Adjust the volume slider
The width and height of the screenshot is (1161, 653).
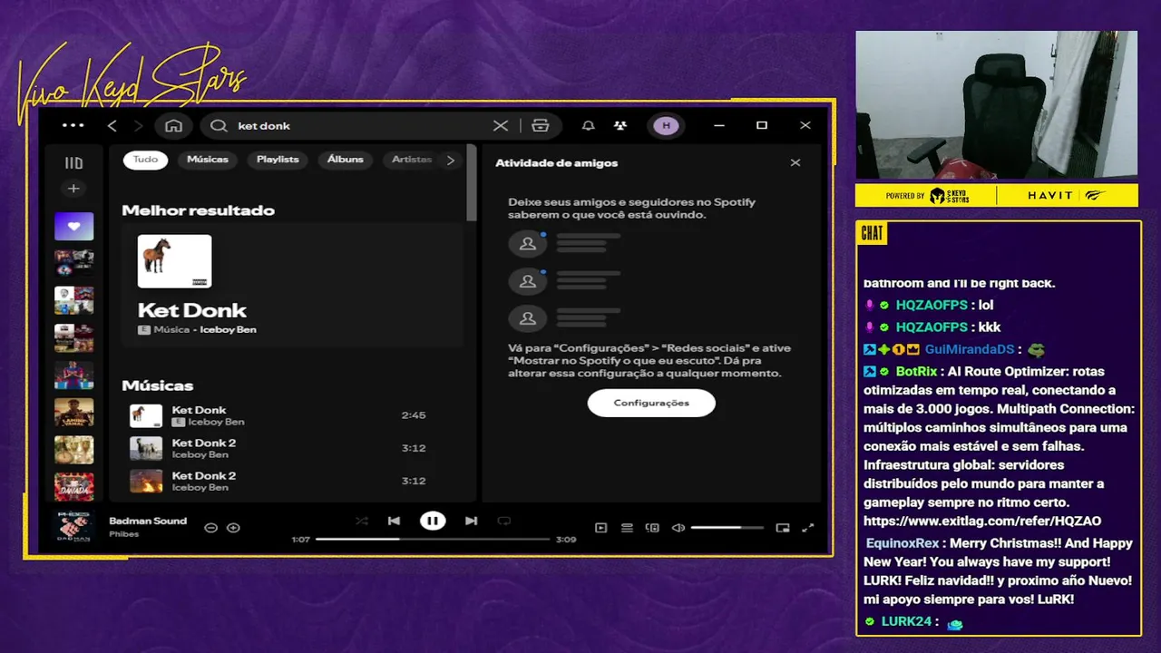[727, 527]
